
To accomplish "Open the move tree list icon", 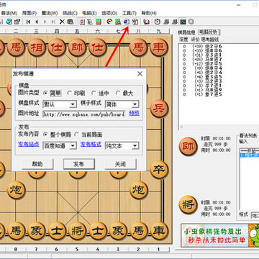I will (x=90, y=22).
